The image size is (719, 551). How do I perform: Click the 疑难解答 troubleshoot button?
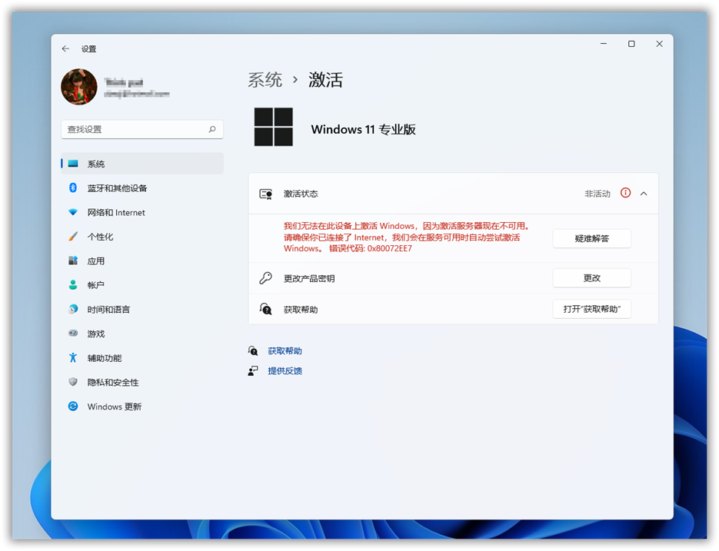[x=591, y=238]
